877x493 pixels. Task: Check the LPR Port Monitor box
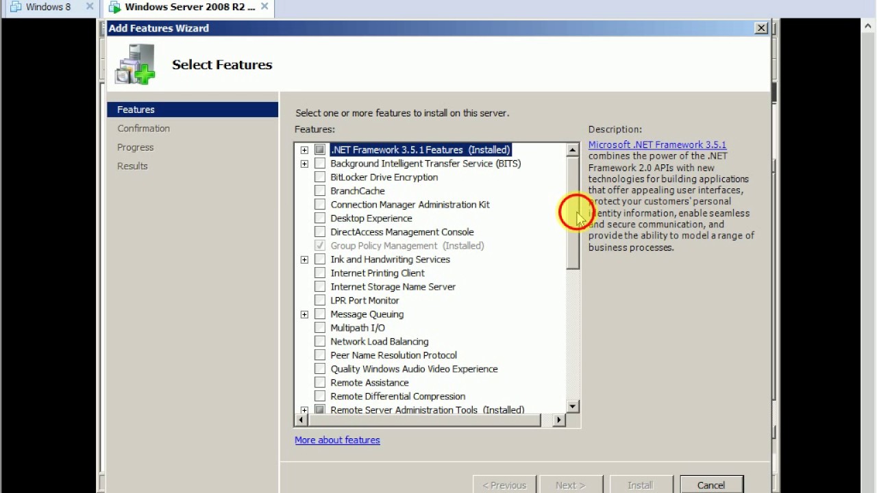(x=320, y=300)
